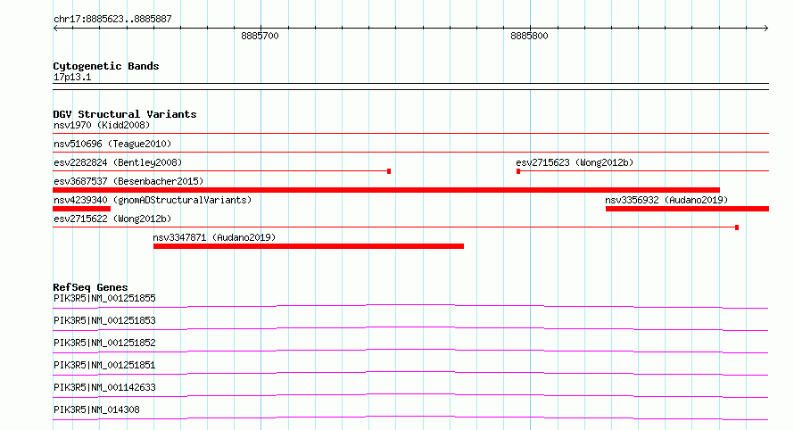Open transcript PIK3R5|NM_001142633
This screenshot has height=430, width=794.
pyautogui.click(x=104, y=387)
